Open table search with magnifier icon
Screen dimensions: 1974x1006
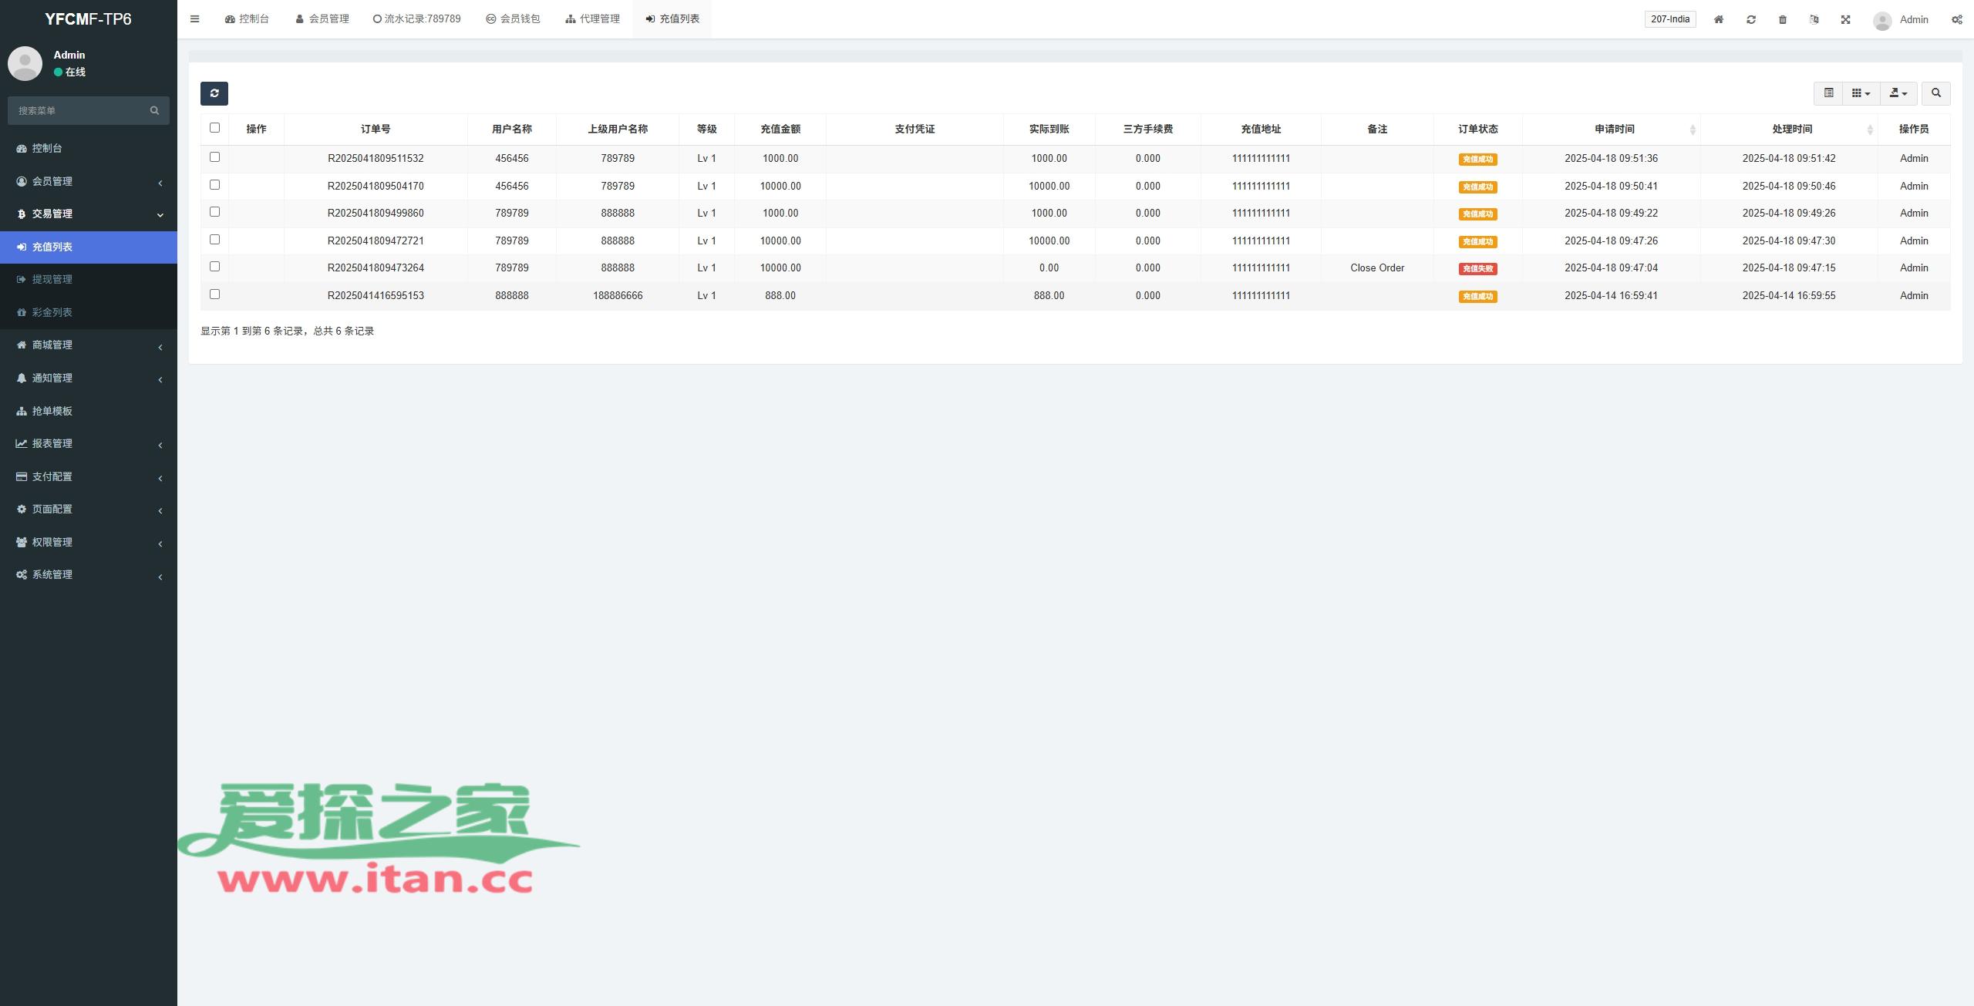click(1936, 93)
